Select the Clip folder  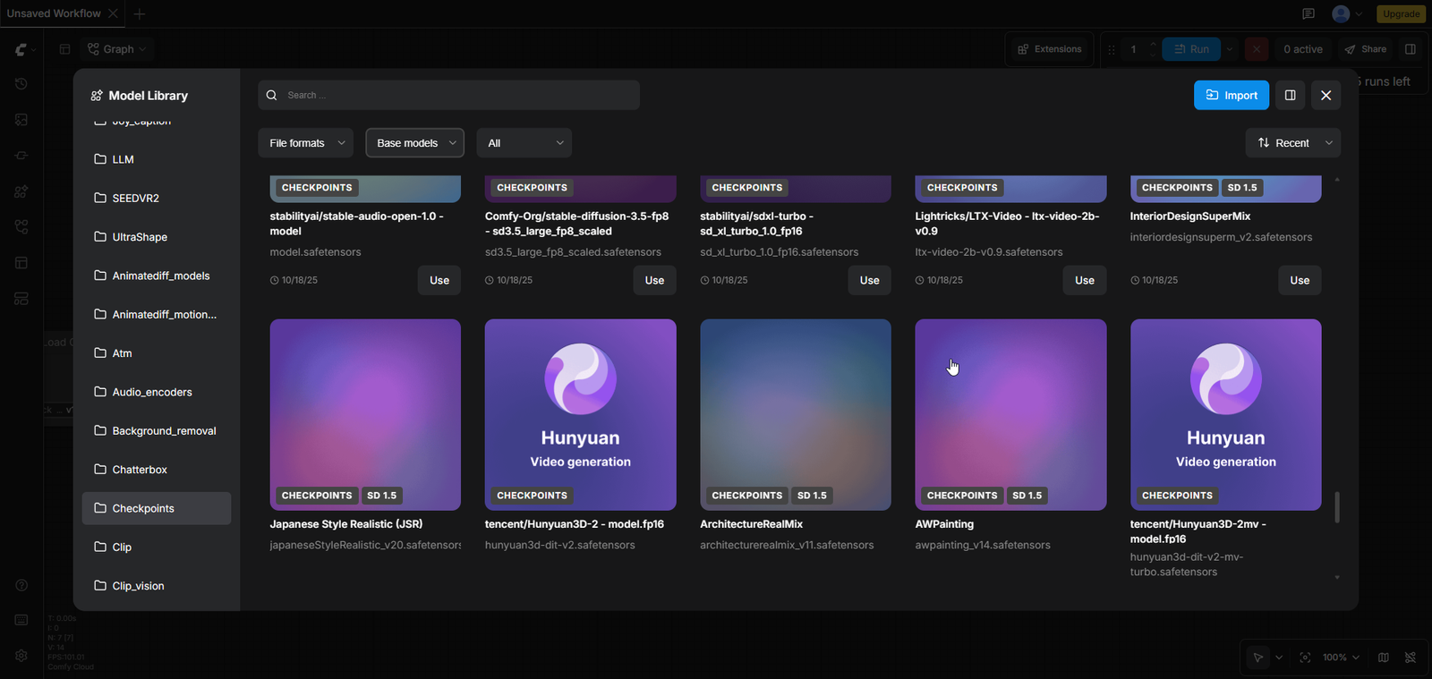[x=157, y=547]
